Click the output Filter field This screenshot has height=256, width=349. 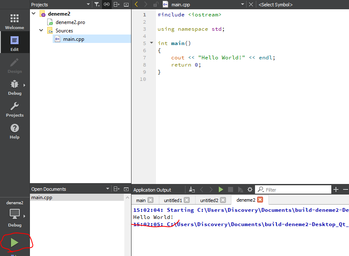pyautogui.click(x=293, y=190)
